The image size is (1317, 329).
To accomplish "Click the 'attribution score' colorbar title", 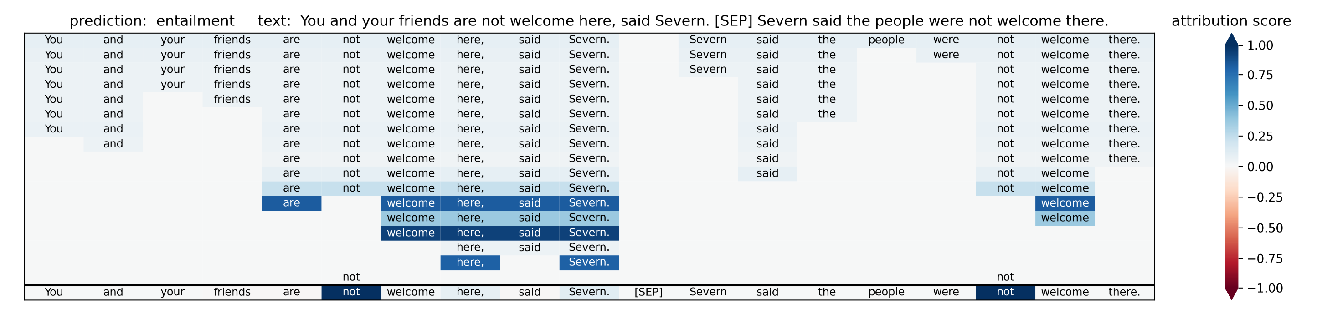I will click(x=1231, y=21).
